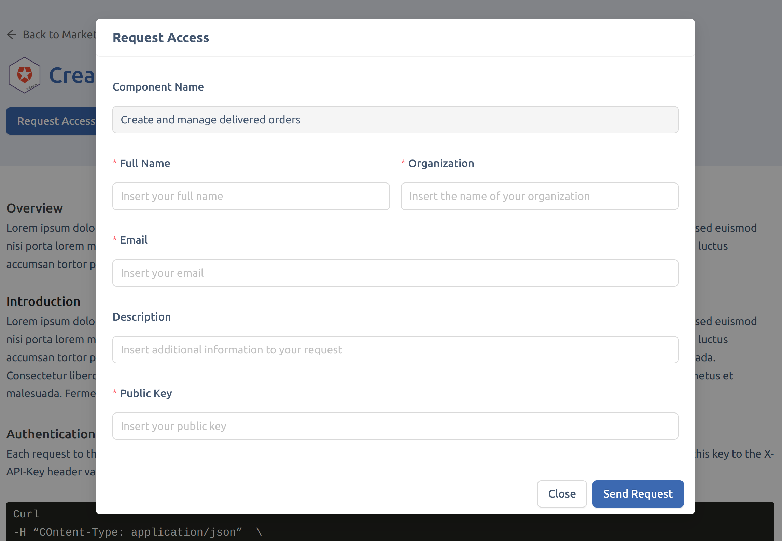The height and width of the screenshot is (541, 782).
Task: Click the Introduction section heading
Action: tap(43, 301)
